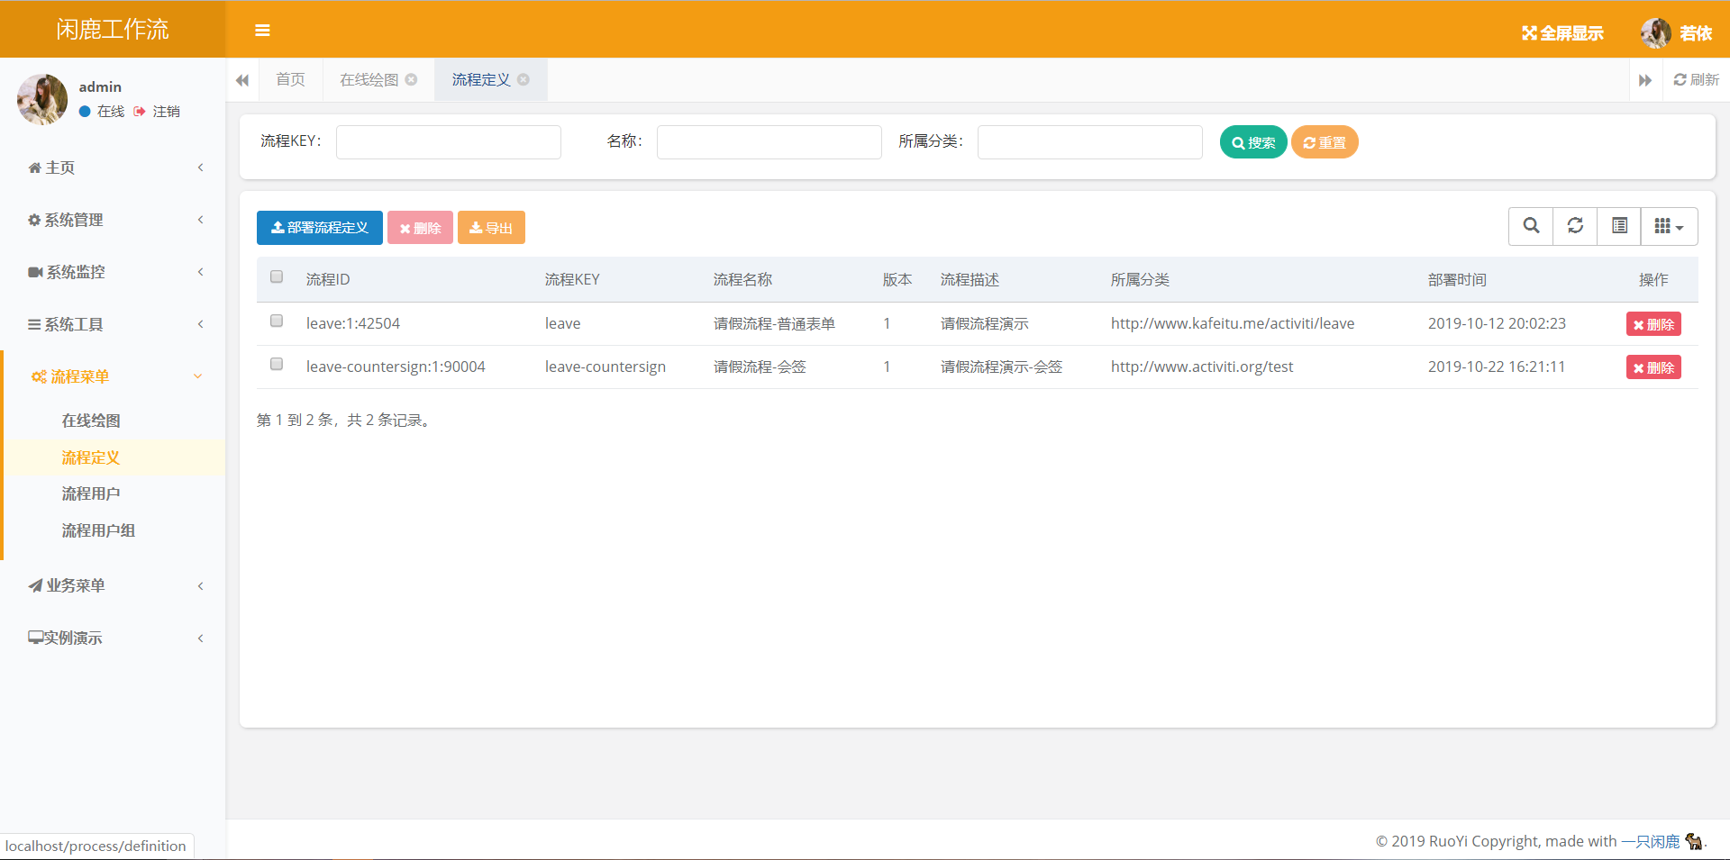Close the 在线绘图 tab
The width and height of the screenshot is (1730, 860).
[411, 79]
